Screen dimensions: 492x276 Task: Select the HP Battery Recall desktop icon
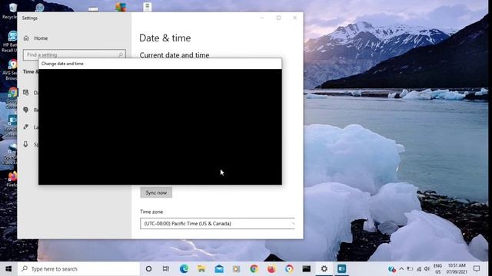[11, 41]
